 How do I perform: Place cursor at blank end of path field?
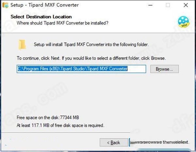coord(137,69)
